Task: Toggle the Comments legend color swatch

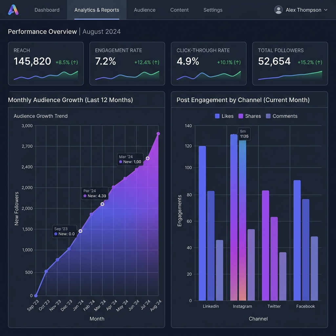Action: coord(268,116)
